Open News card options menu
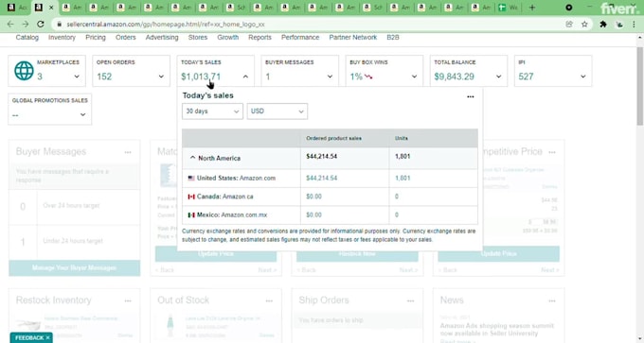 (552, 300)
